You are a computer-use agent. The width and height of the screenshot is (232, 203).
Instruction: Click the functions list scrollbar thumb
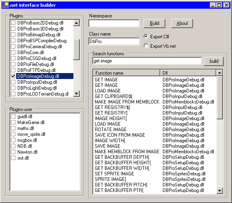[x=219, y=98]
